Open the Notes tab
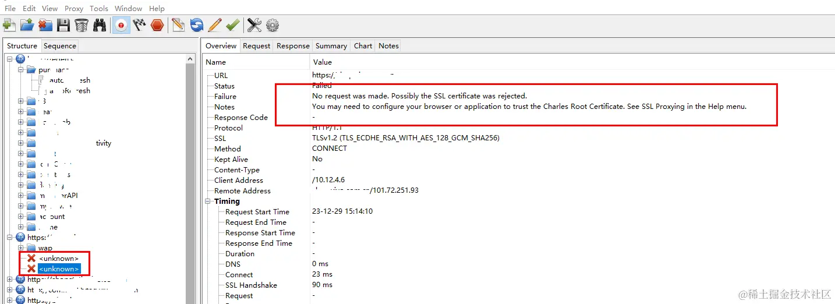This screenshot has width=835, height=304. click(388, 45)
